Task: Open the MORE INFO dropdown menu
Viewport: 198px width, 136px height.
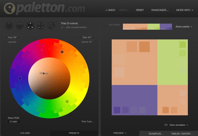Action: [x=185, y=10]
